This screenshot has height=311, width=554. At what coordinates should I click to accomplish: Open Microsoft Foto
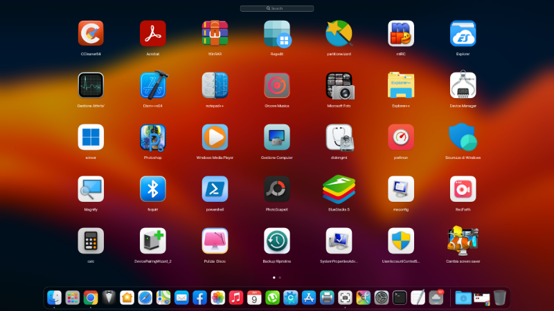pyautogui.click(x=339, y=86)
